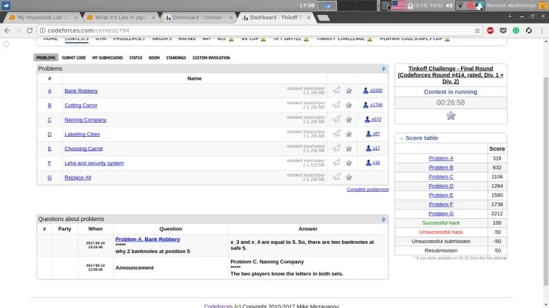Open the Choosing Carrot problem
The image size is (549, 308).
[x=84, y=148]
